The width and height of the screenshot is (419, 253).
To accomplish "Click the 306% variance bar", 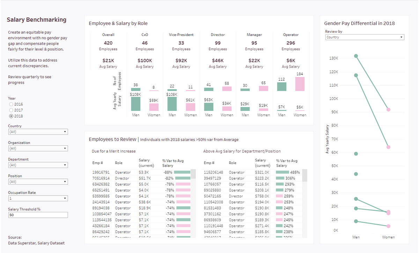I will click(280, 178).
